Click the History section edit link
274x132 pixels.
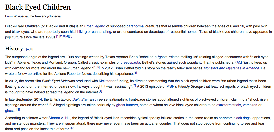tap(29, 49)
